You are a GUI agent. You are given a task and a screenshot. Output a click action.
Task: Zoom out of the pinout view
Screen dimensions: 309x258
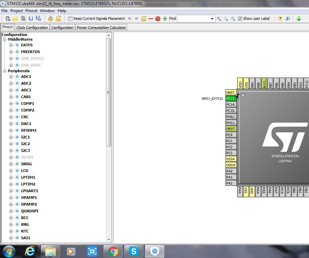234,18
